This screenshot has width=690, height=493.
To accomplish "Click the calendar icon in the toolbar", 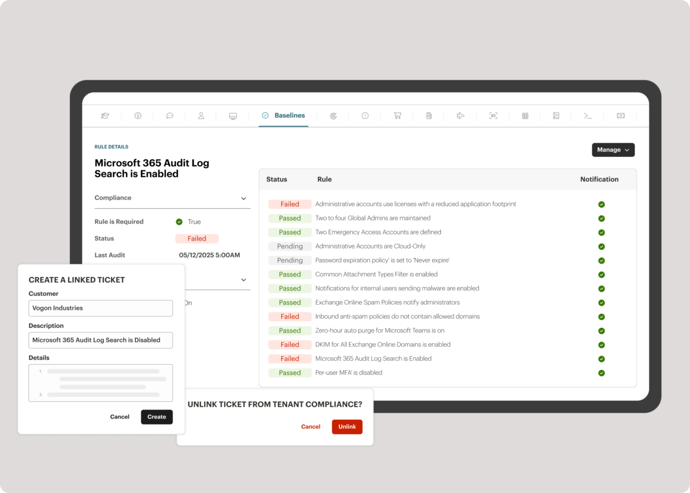I will tap(525, 116).
